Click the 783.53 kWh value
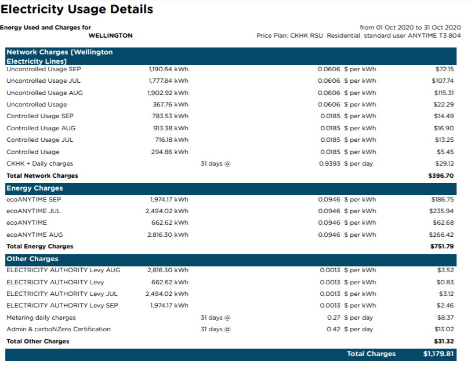 click(x=170, y=116)
